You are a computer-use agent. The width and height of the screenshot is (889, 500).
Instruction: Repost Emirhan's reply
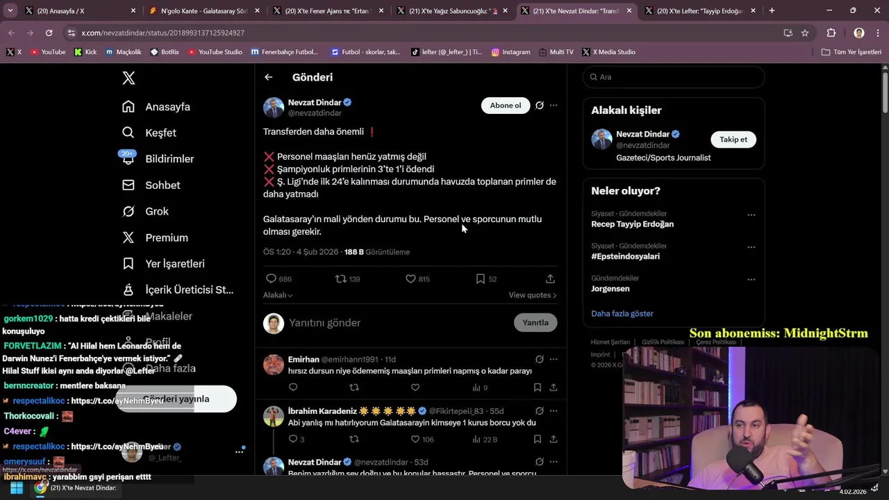[x=354, y=387]
